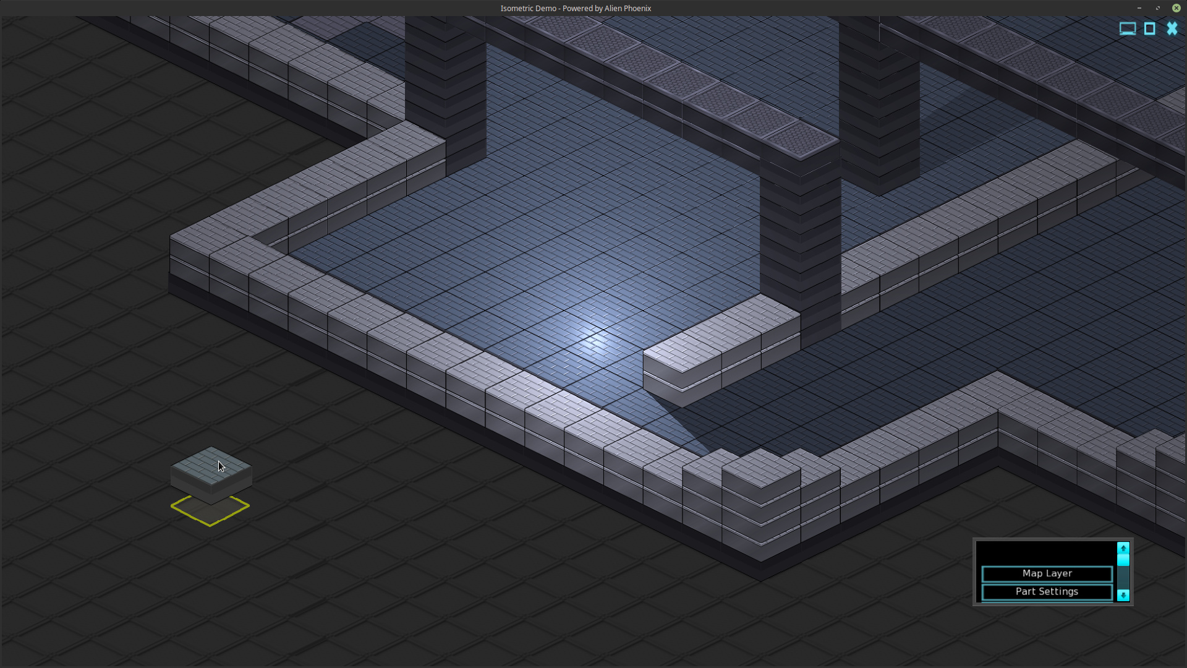Click the cyan X exit icon

tap(1172, 28)
